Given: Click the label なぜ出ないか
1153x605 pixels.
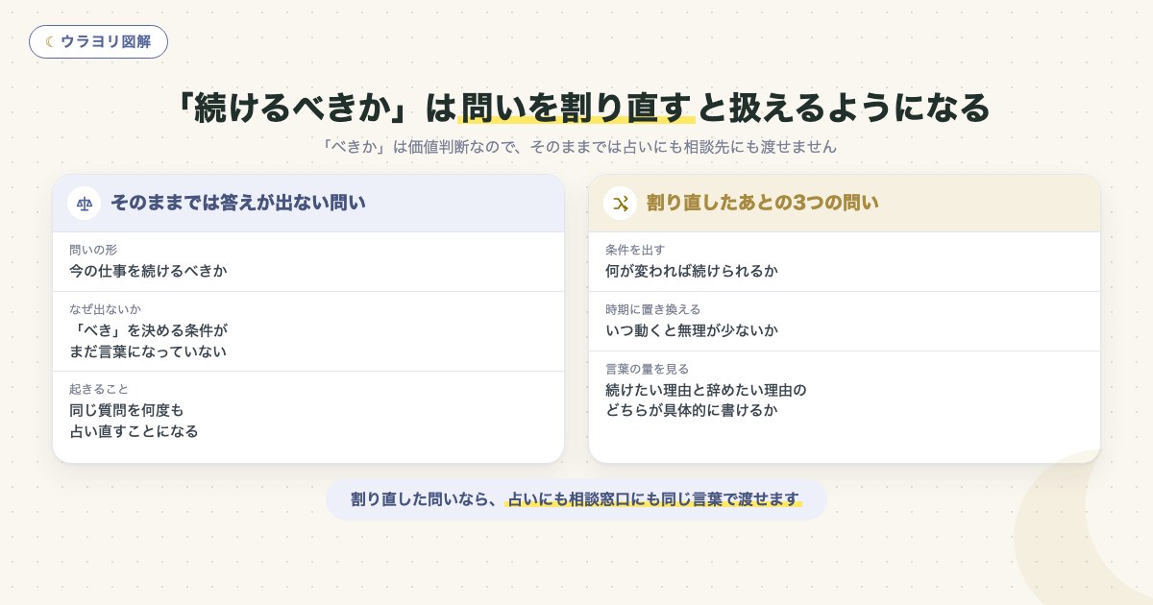Looking at the screenshot, I should [x=105, y=309].
